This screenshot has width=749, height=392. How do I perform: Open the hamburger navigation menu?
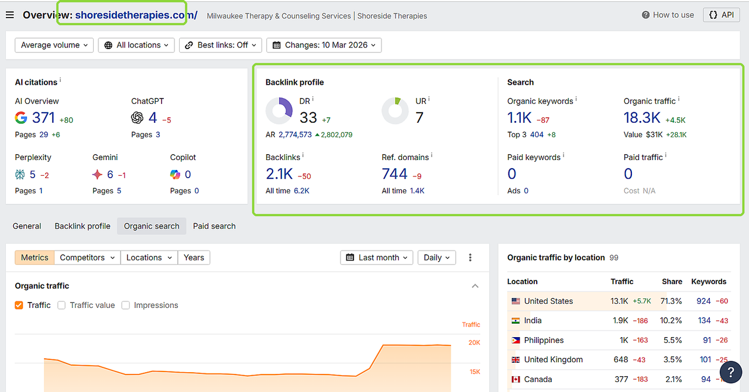[9, 15]
